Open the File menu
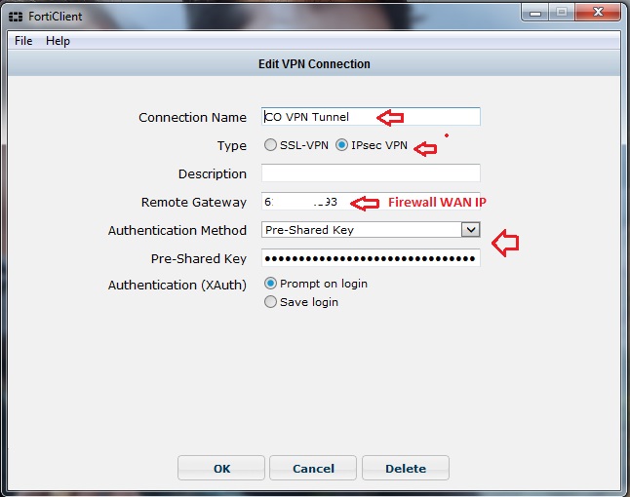630x497 pixels. (x=23, y=41)
